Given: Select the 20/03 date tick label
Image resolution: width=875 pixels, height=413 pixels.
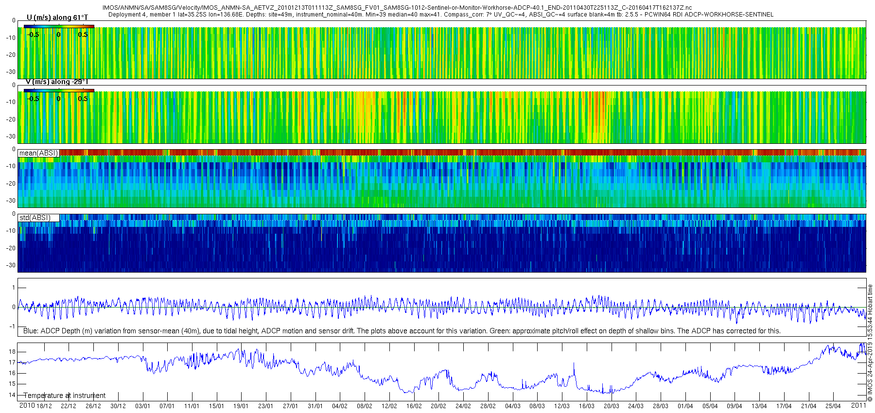Looking at the screenshot, I should (x=612, y=406).
